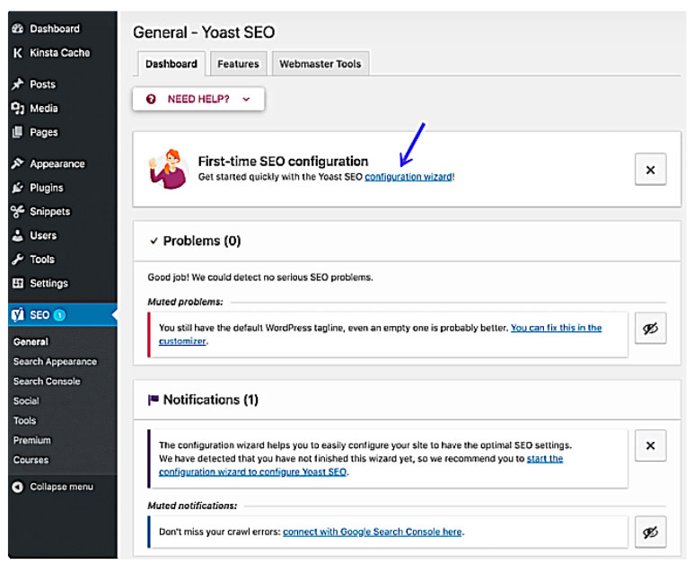The width and height of the screenshot is (694, 564).
Task: Click the Collapse menu text
Action: tap(62, 487)
